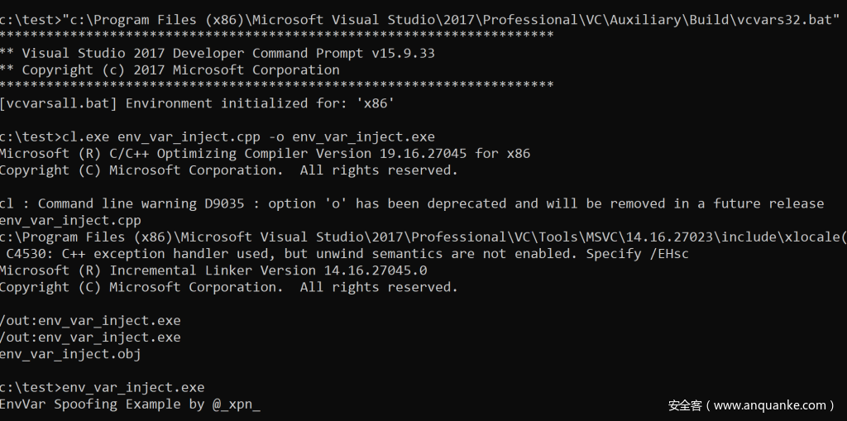Click the EnvVar Spoofing Example by @_xpn_ text
The width and height of the screenshot is (847, 421).
[x=130, y=404]
